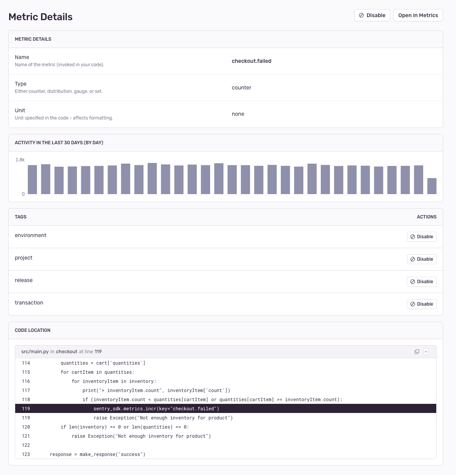456x475 pixels.
Task: Expand the Activity chart section header
Action: pos(59,142)
